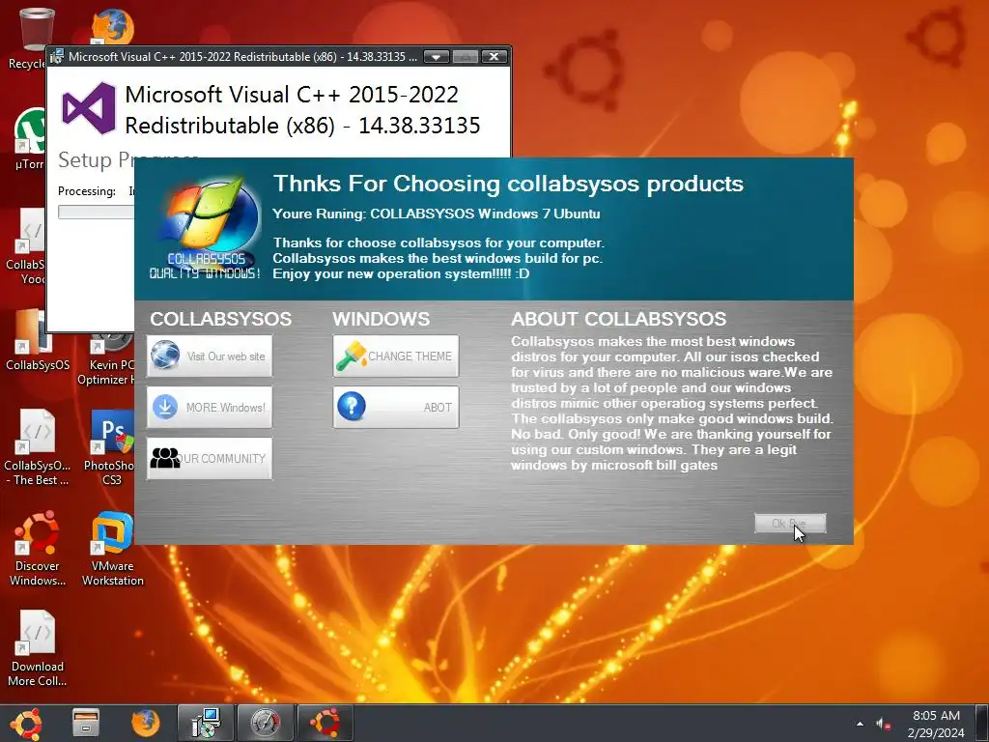Viewport: 989px width, 742px height.
Task: Open the OUR COMMUNITY button
Action: 210,458
